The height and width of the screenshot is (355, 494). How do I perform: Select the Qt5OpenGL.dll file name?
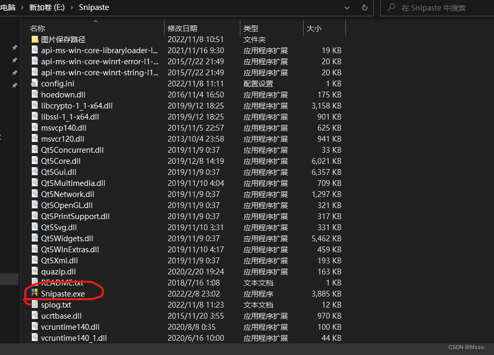tap(67, 205)
